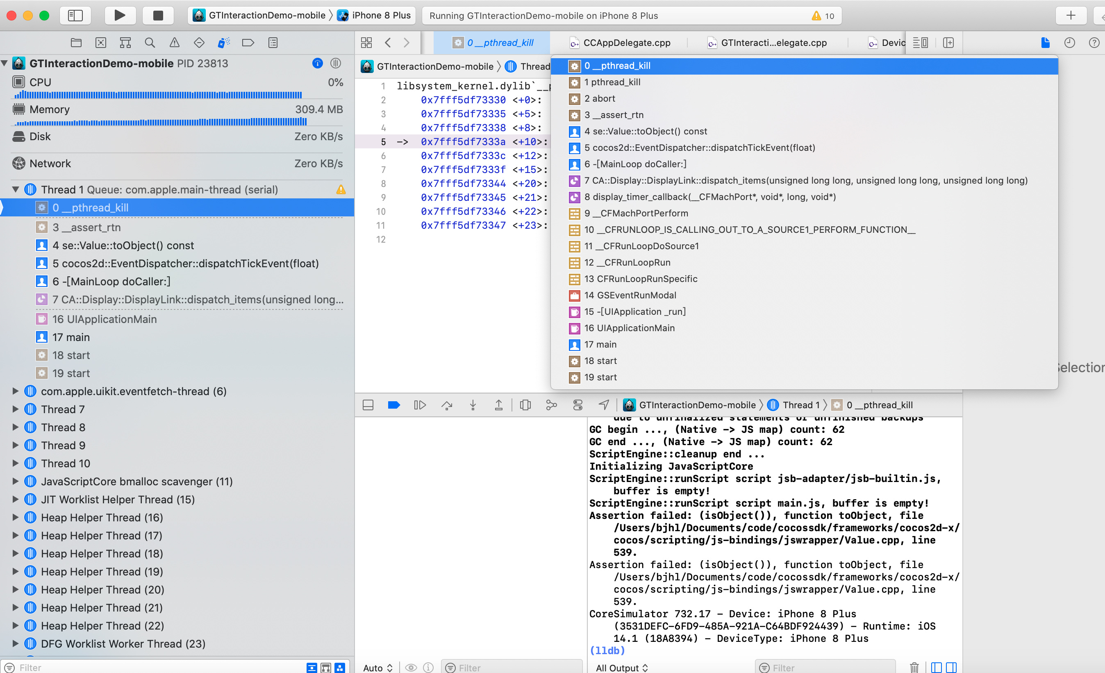The image size is (1105, 673).
Task: Click the Simulate Location arrow icon
Action: pyautogui.click(x=604, y=405)
